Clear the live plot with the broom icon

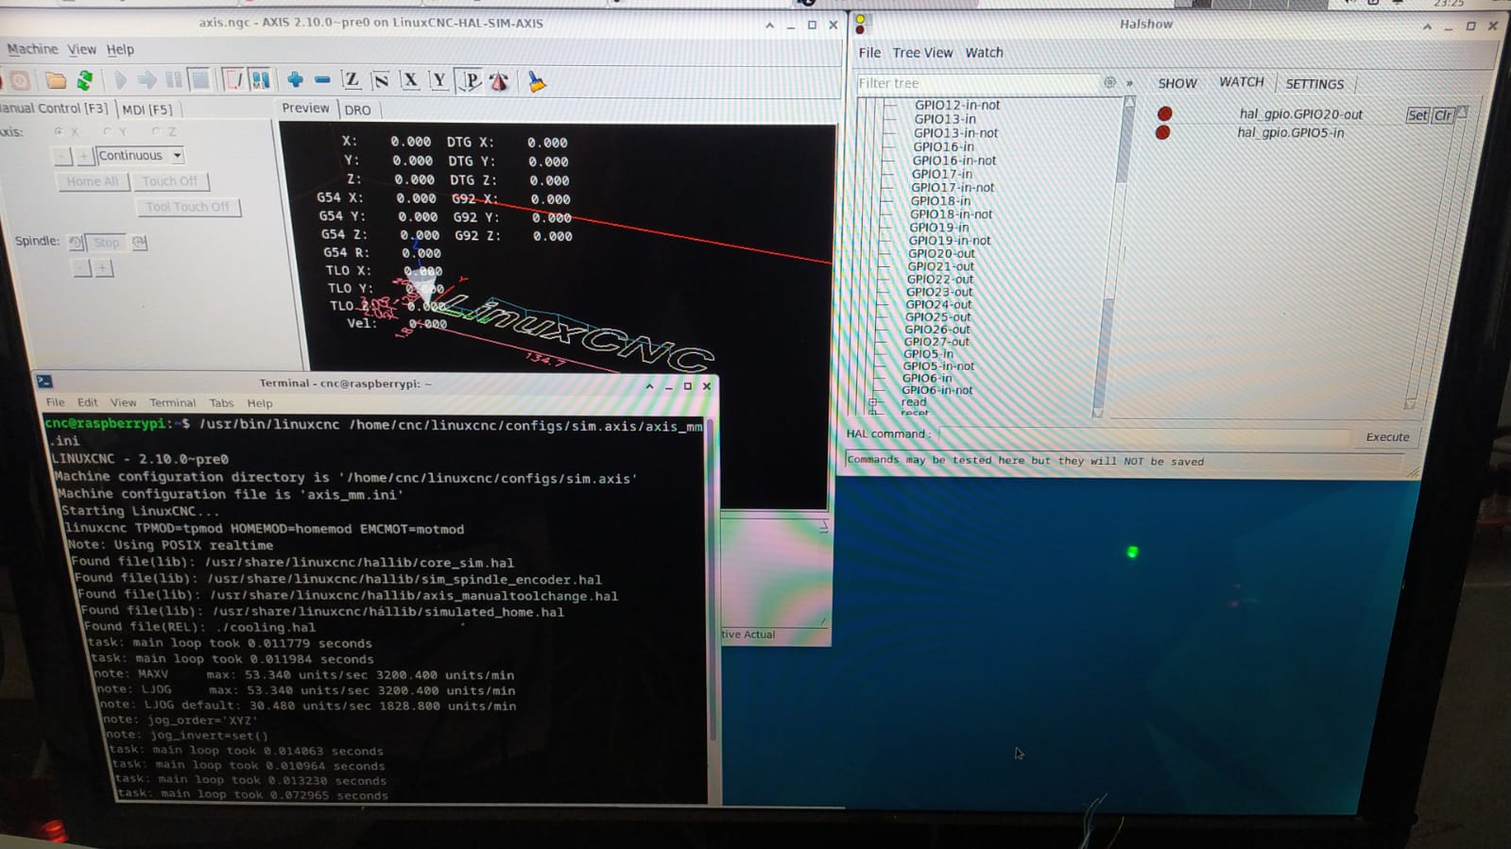tap(536, 82)
